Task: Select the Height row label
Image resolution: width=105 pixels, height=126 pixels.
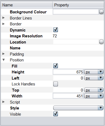Action: (18, 72)
